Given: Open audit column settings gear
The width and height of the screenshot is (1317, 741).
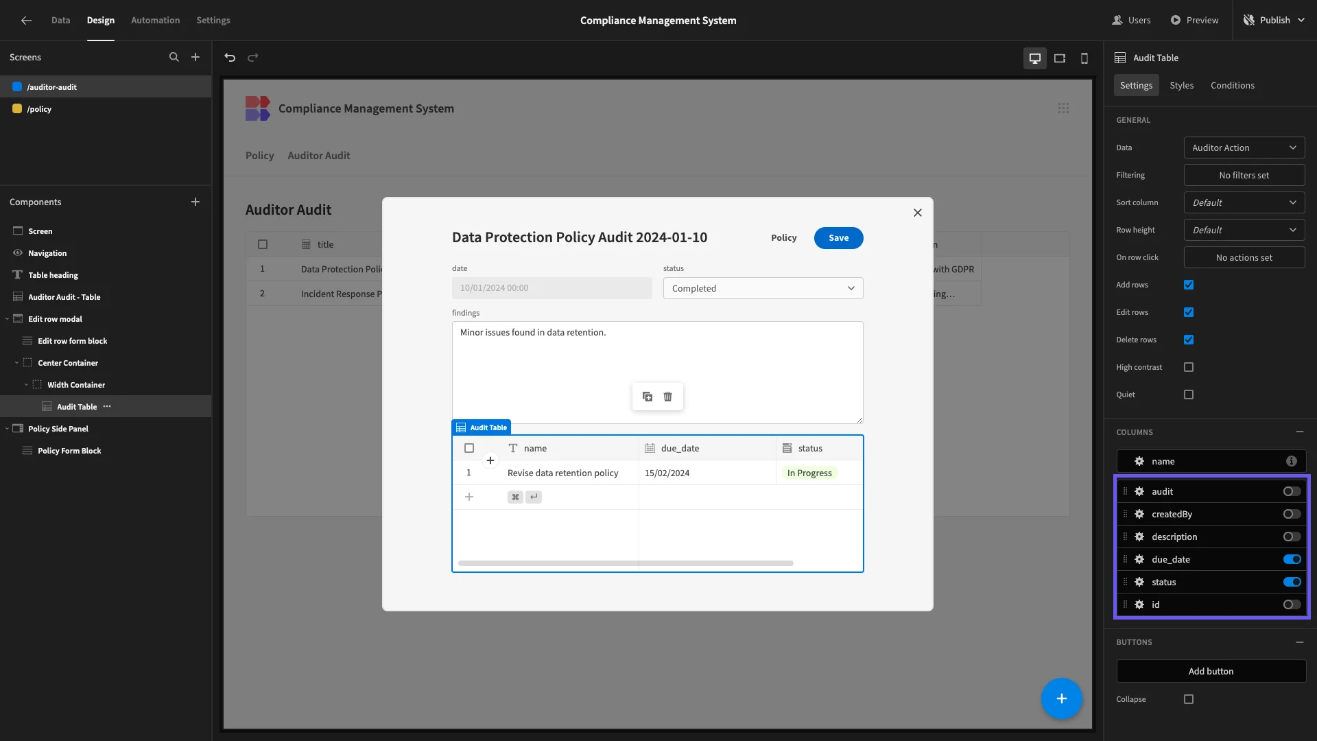Looking at the screenshot, I should pyautogui.click(x=1139, y=491).
